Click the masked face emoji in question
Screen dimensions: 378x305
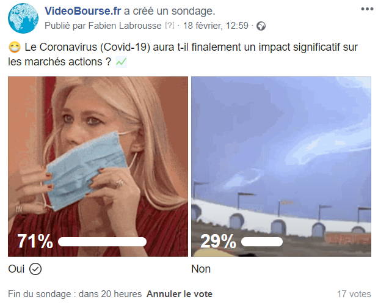15,47
